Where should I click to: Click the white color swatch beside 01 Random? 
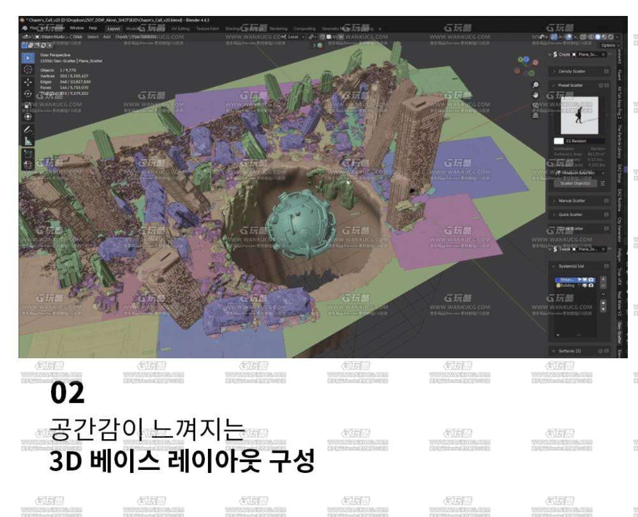(x=559, y=141)
